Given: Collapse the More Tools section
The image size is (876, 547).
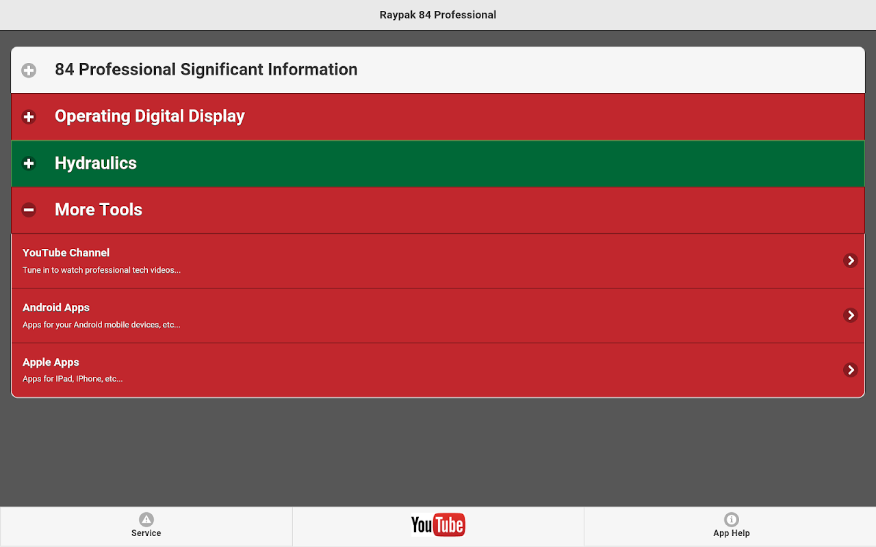Looking at the screenshot, I should (438, 210).
